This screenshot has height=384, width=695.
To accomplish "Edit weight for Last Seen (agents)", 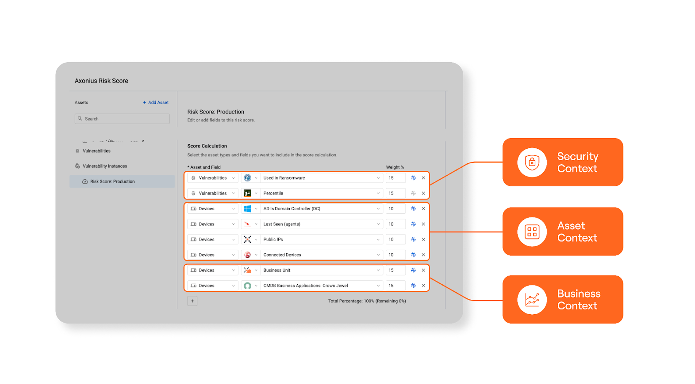I will (395, 224).
